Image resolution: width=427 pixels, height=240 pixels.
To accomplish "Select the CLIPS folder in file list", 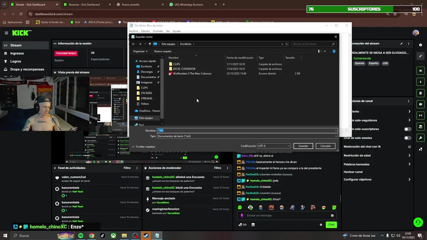I will click(176, 64).
